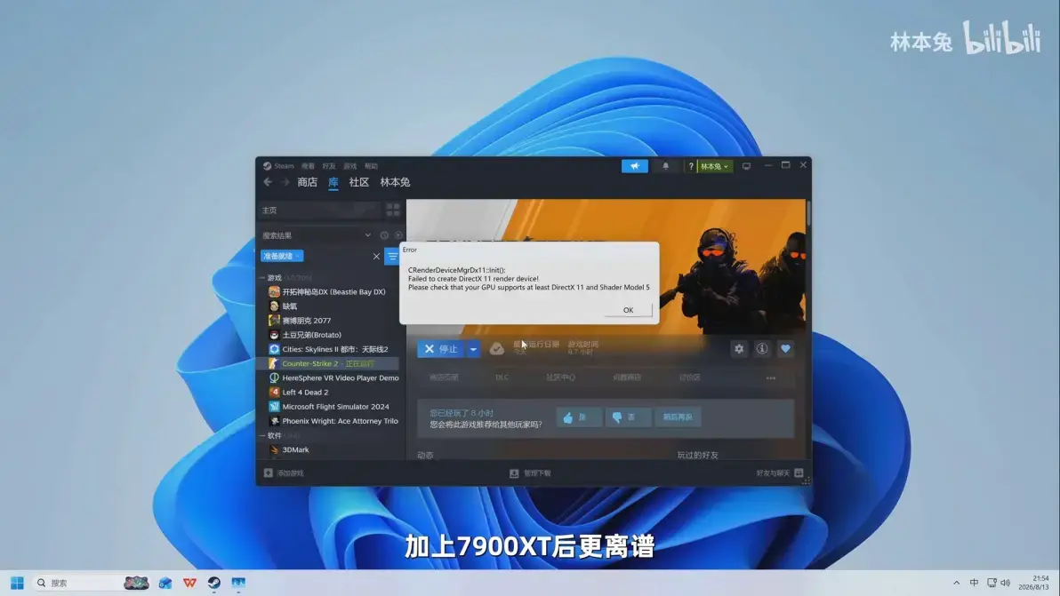Click thumbs down 否 button
Viewport: 1060px width, 596px height.
click(x=627, y=417)
